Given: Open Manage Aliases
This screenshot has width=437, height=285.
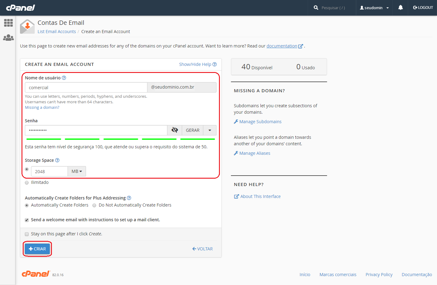Looking at the screenshot, I should (x=252, y=153).
